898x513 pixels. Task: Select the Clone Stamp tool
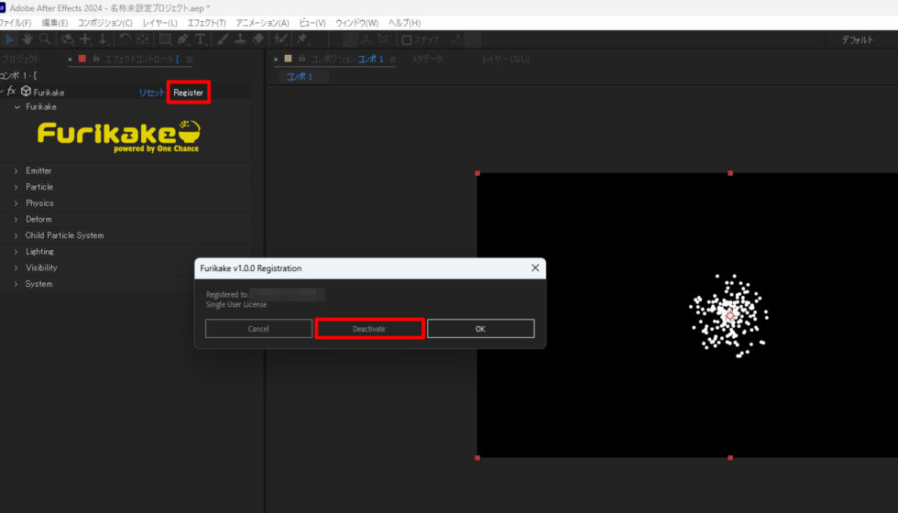[x=240, y=38]
